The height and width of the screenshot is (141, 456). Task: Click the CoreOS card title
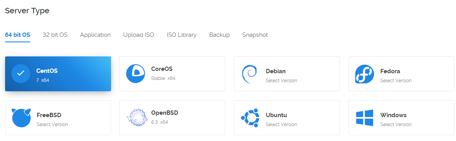point(162,69)
